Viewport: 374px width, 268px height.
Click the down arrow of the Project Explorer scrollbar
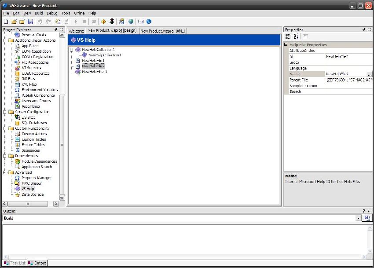point(62,198)
